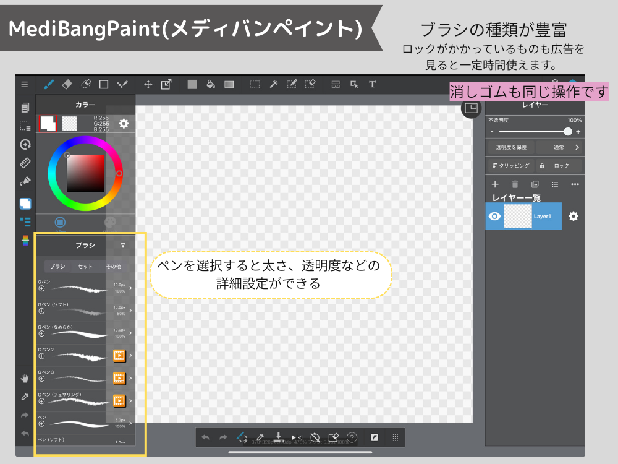Select the Eraser tool
618x464 pixels.
[66, 84]
